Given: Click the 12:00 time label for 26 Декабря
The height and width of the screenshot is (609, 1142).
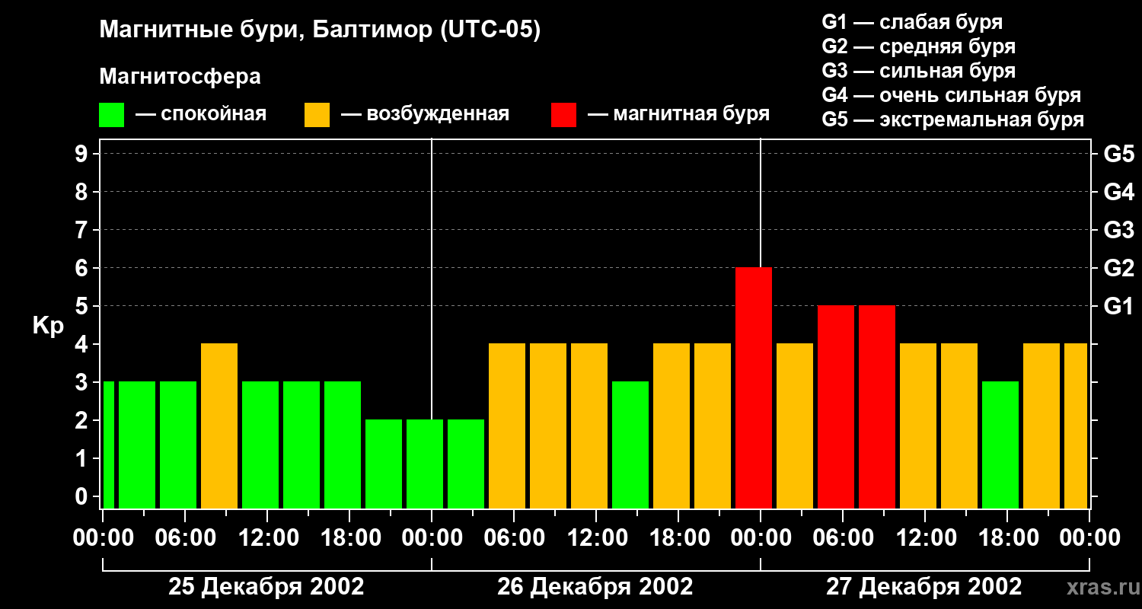Looking at the screenshot, I should coord(596,538).
